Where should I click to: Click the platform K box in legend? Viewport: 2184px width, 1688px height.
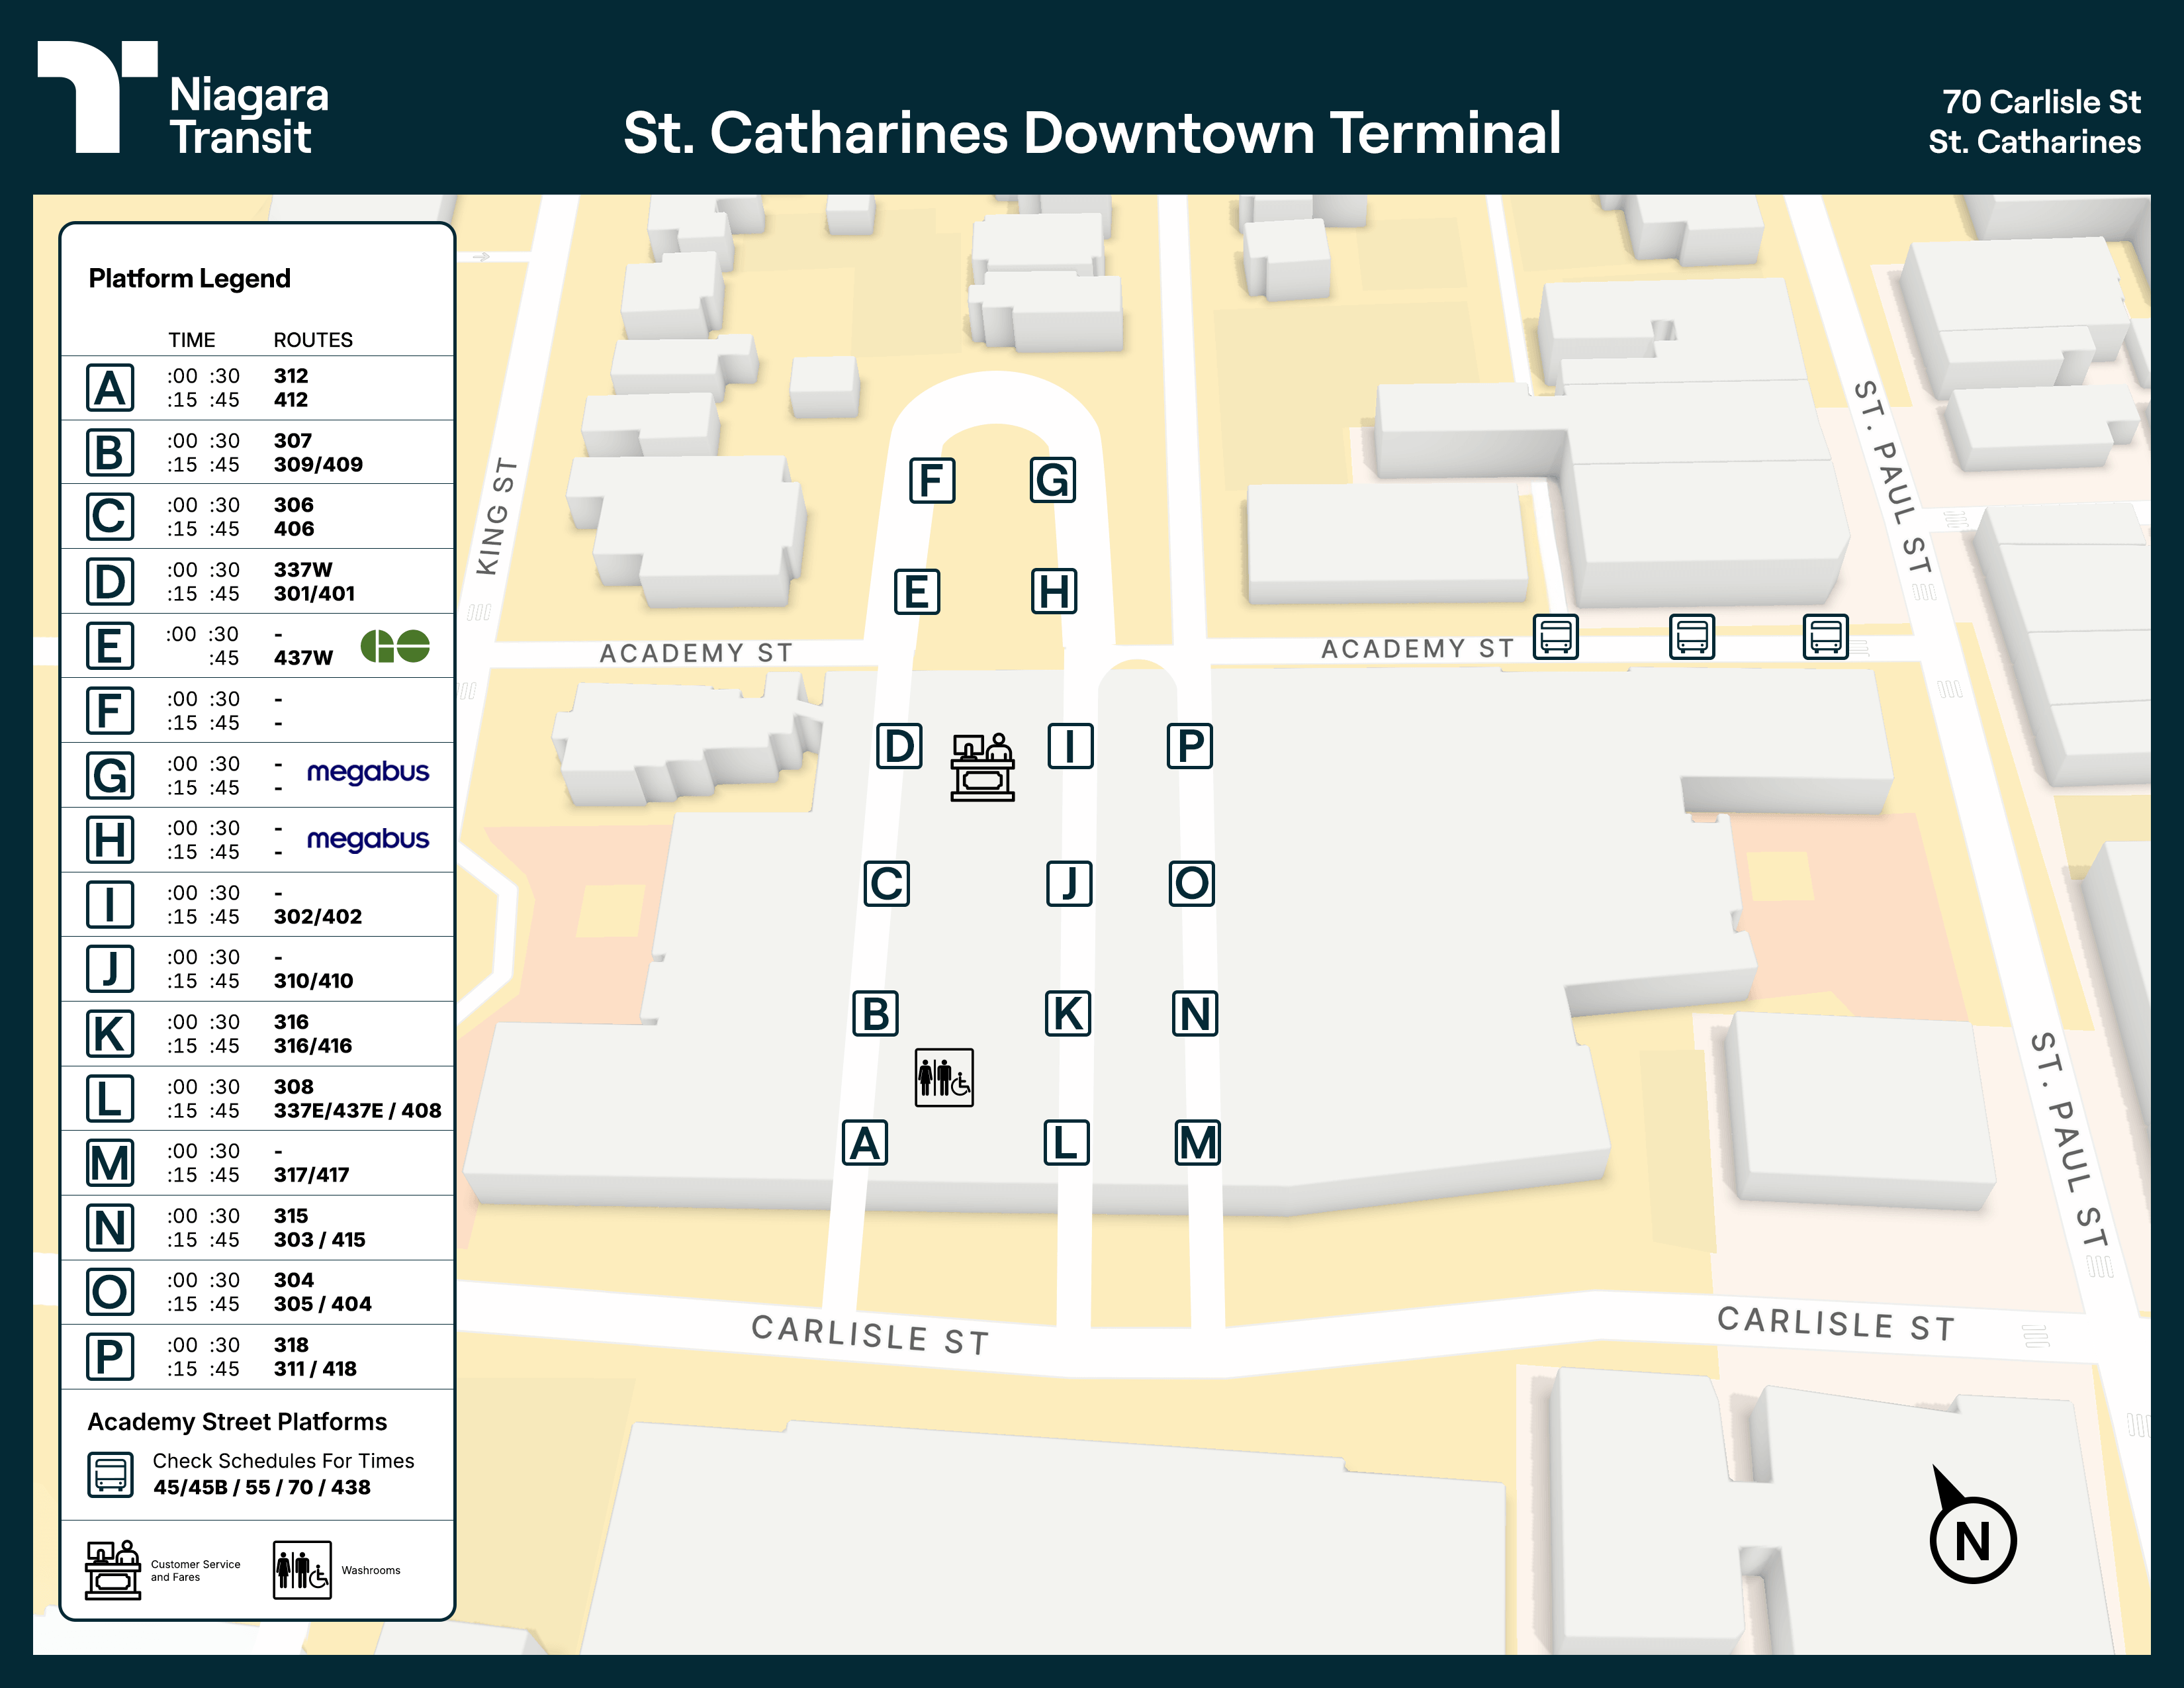pos(110,1034)
